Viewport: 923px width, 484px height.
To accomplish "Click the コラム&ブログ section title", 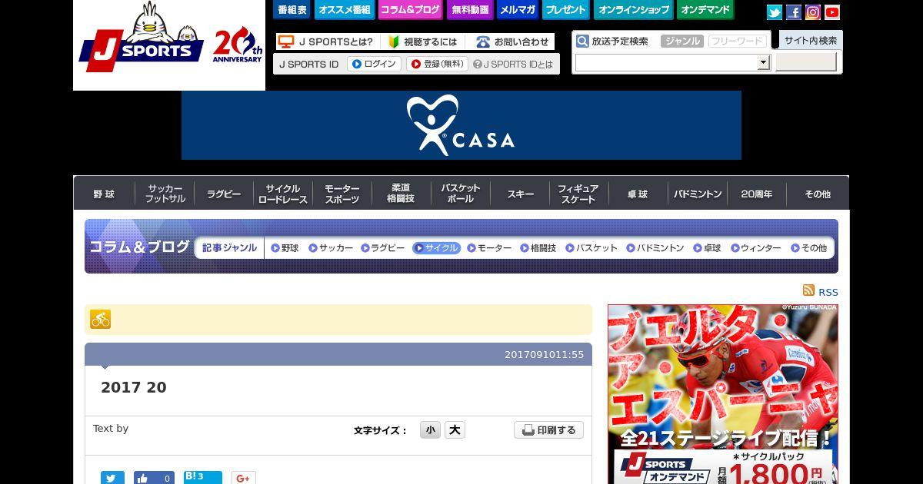I will [139, 247].
